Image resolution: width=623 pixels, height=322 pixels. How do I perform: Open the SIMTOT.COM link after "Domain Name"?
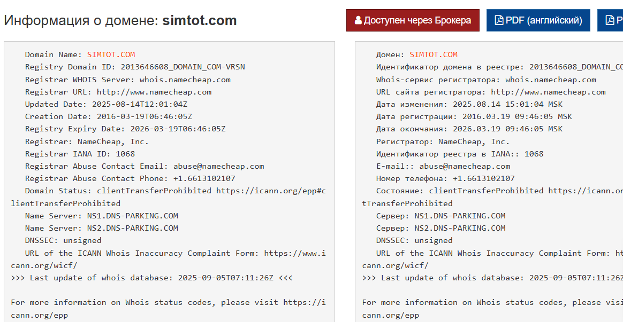pos(111,54)
